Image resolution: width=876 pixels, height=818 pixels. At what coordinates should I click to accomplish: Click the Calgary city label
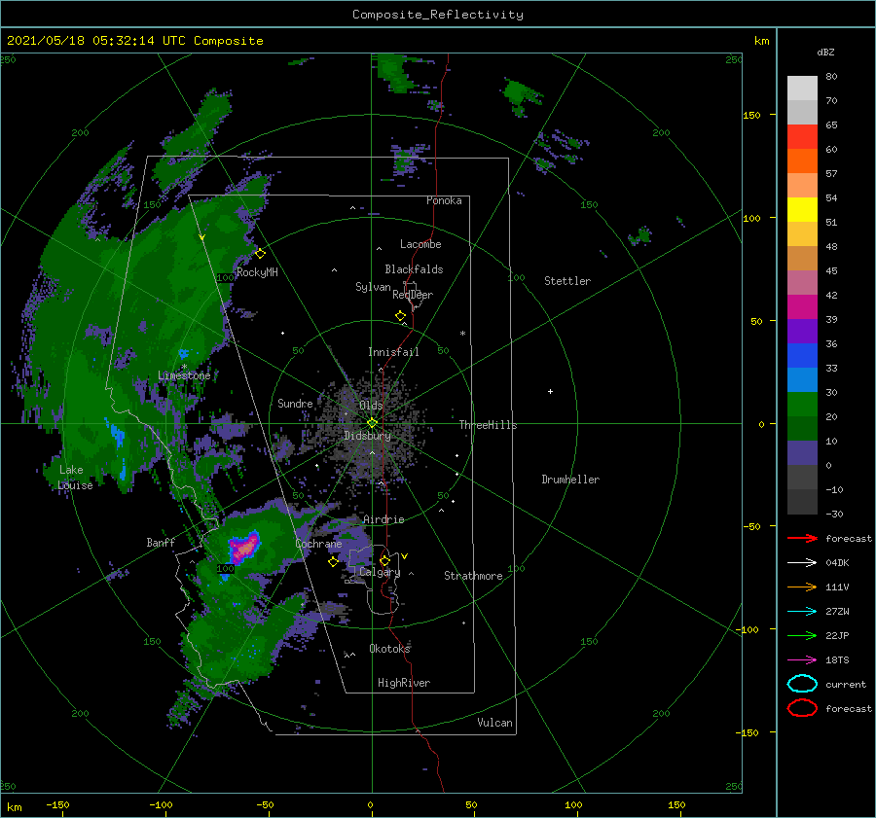(x=380, y=572)
